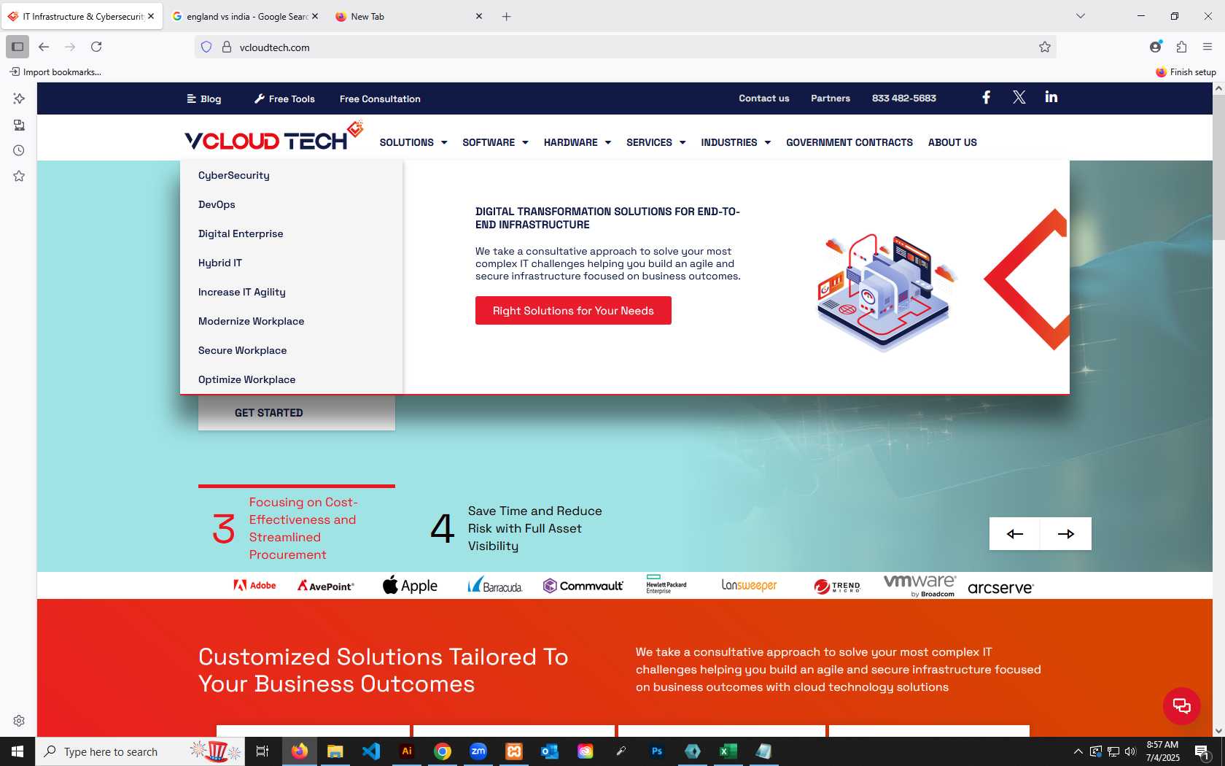
Task: Open Zoom from the taskbar
Action: (478, 751)
